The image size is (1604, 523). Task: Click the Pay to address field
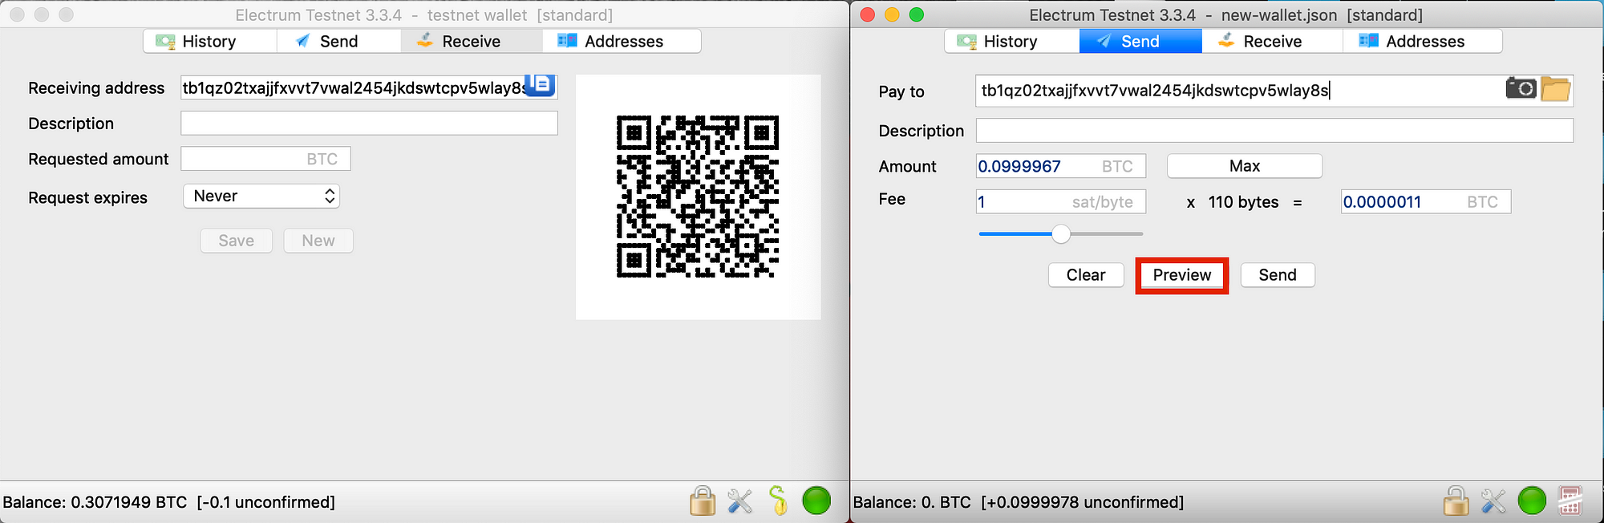pos(1274,91)
